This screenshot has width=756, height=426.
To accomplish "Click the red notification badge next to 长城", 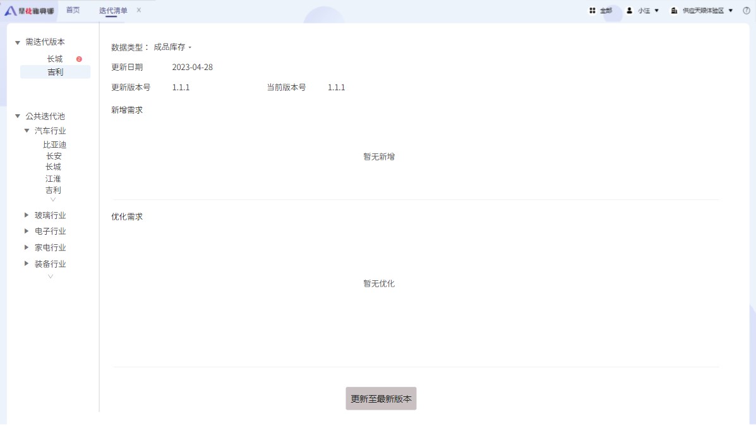I will point(79,59).
